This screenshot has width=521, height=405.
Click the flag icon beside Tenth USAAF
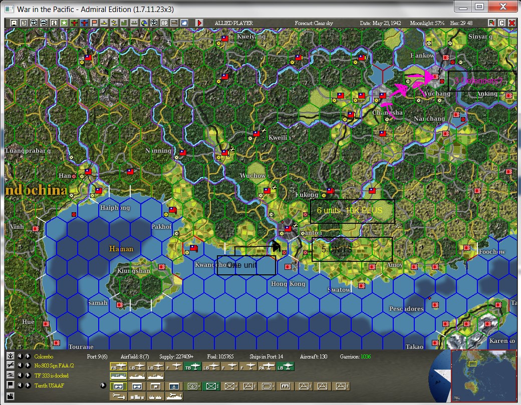11,385
